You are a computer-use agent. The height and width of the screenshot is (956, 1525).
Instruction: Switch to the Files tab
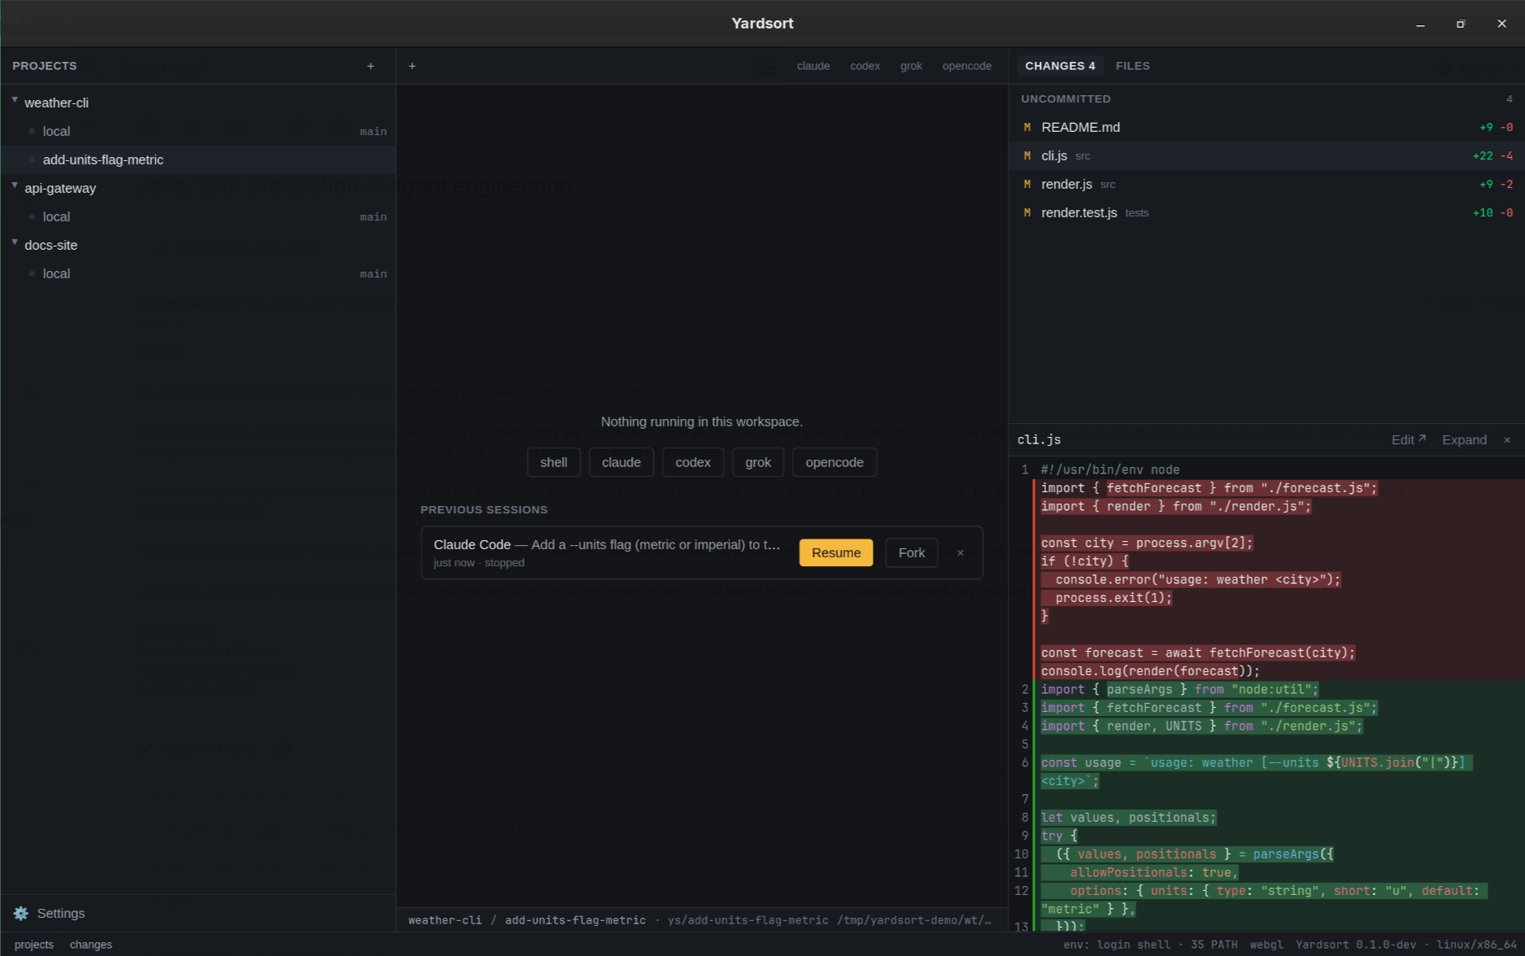(1133, 66)
